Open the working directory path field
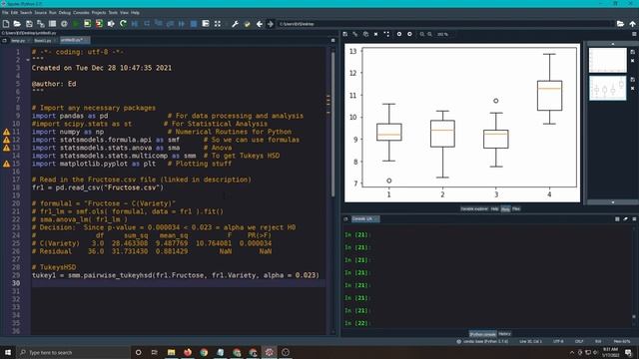This screenshot has width=639, height=359. pos(445,24)
